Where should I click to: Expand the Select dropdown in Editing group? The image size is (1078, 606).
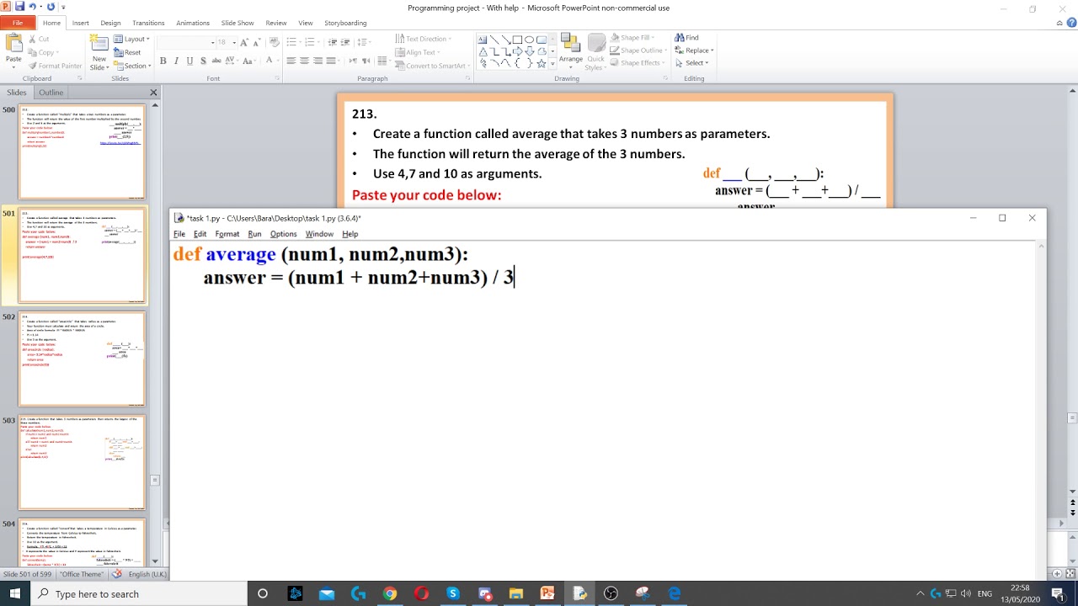click(694, 63)
